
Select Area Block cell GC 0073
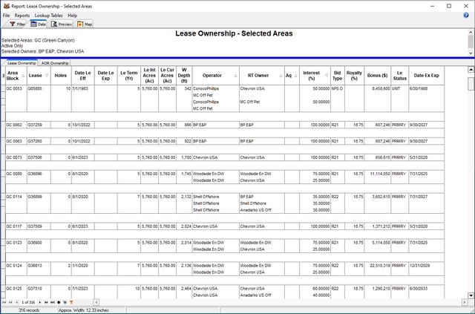(16, 157)
